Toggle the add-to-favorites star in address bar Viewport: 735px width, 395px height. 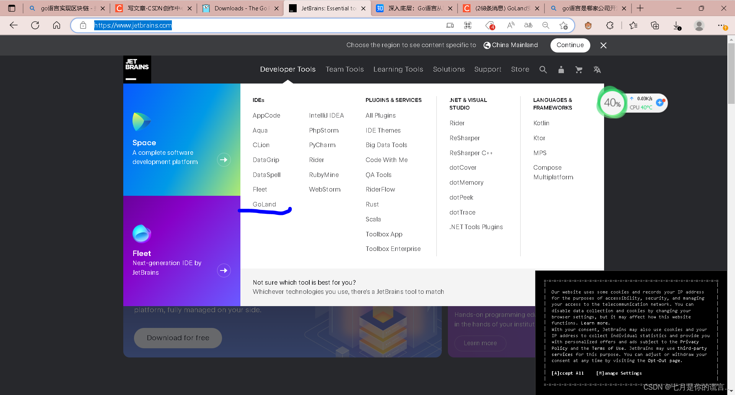coord(563,25)
